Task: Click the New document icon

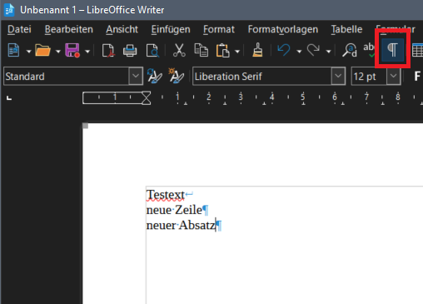Action: tap(13, 51)
